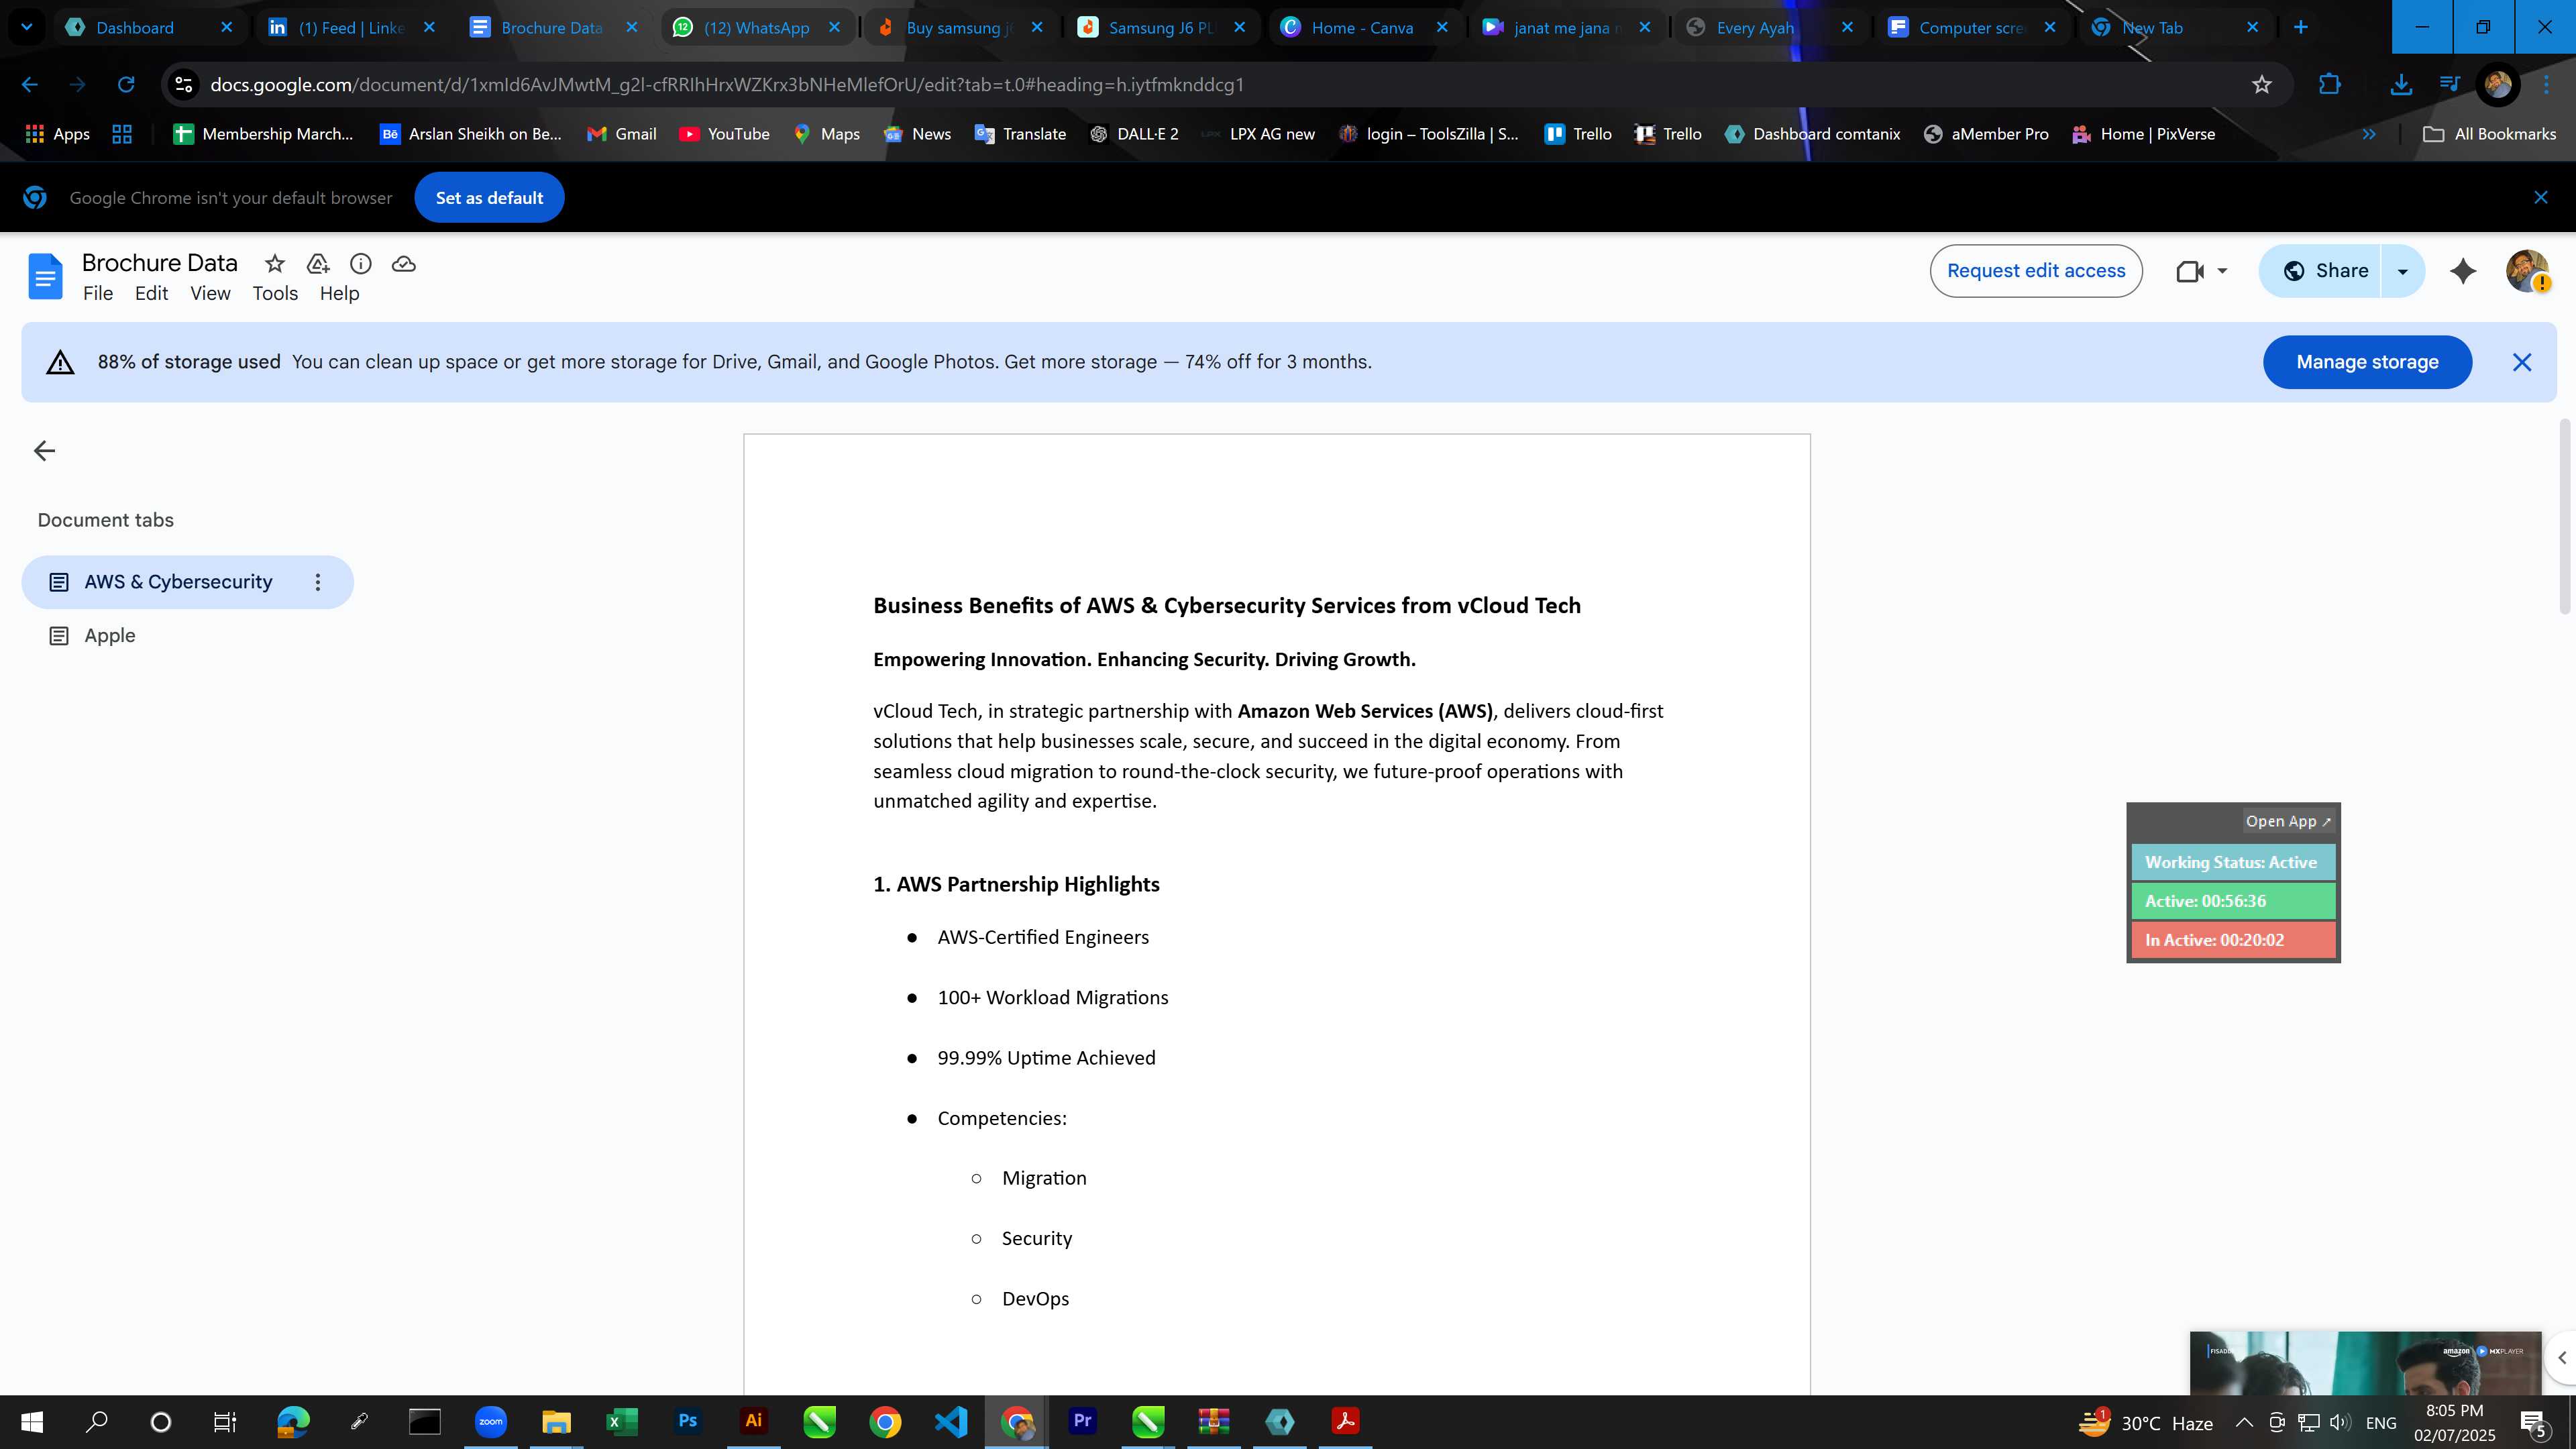Viewport: 2576px width, 1449px height.
Task: Click the AWS Partnership Highlights heading
Action: pos(1016,884)
